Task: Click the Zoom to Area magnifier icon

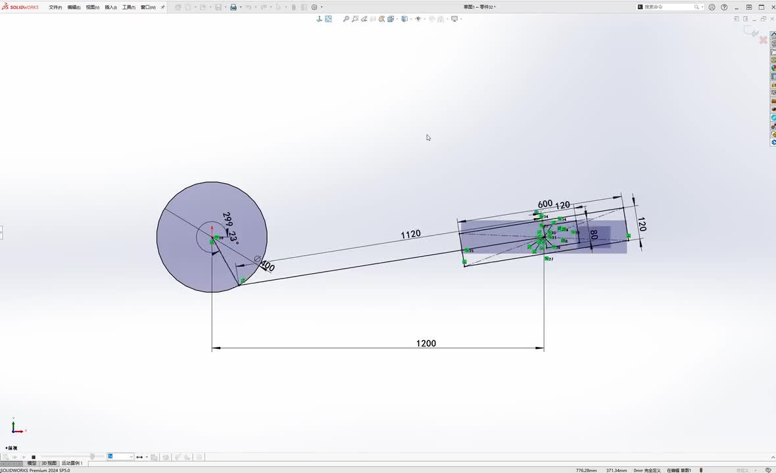Action: pos(355,19)
